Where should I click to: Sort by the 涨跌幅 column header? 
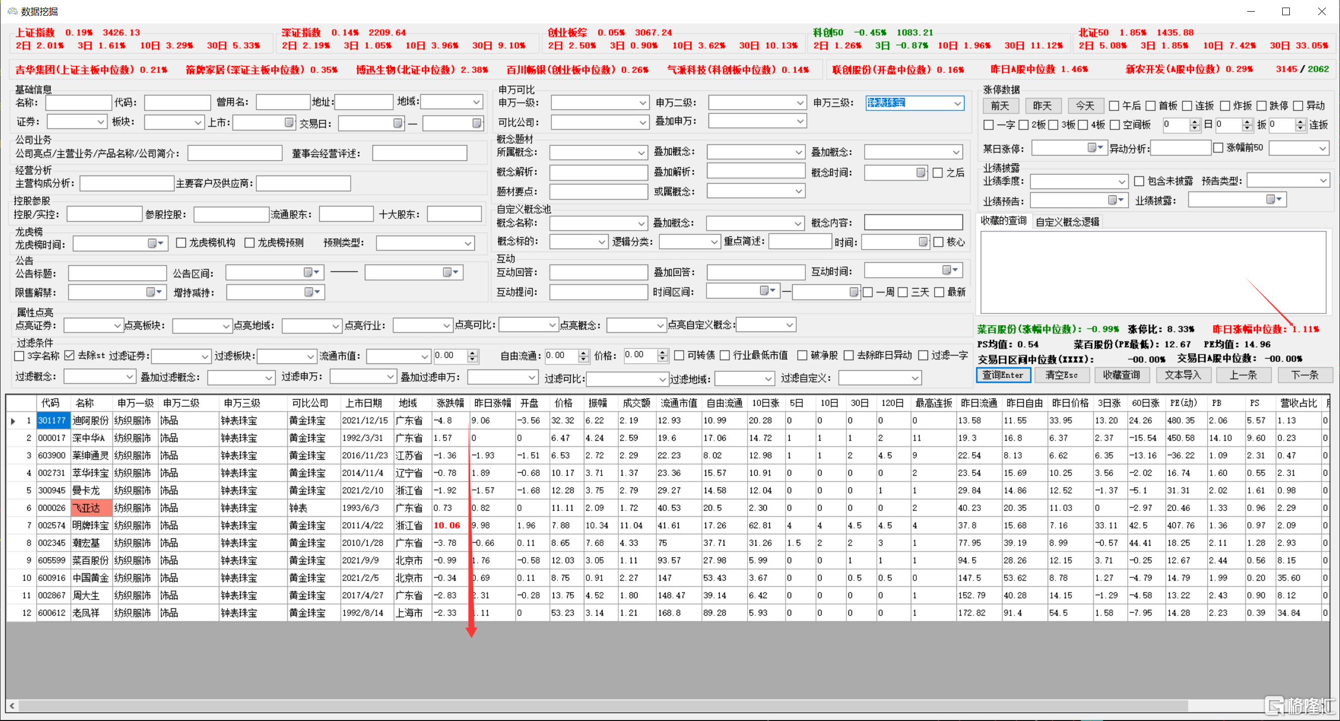[x=450, y=403]
